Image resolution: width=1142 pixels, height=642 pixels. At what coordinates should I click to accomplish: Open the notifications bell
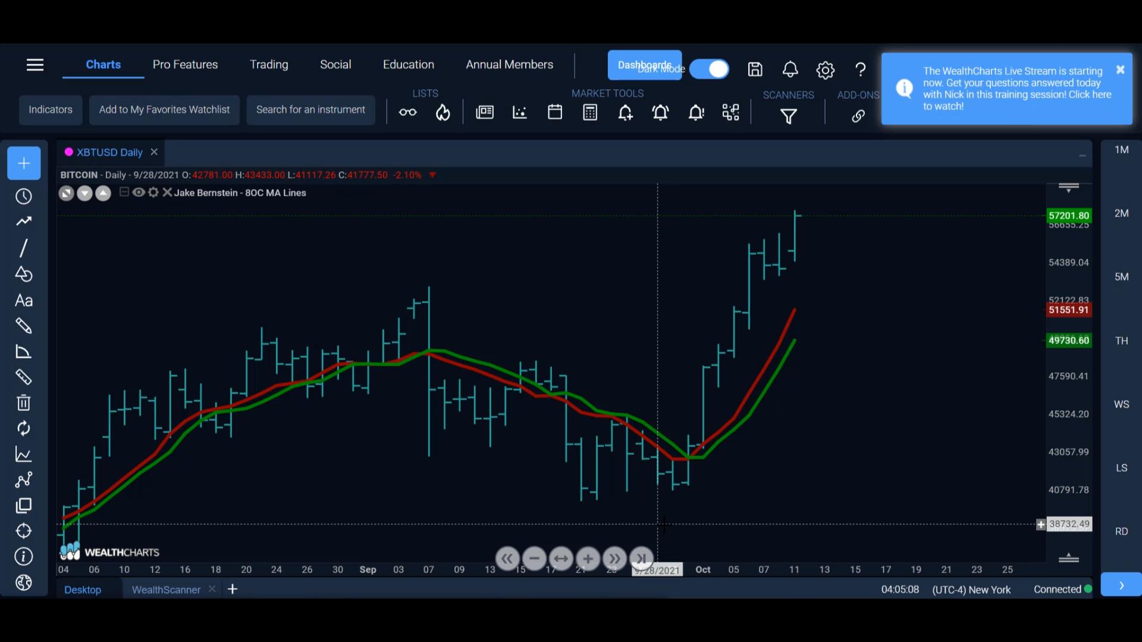790,70
